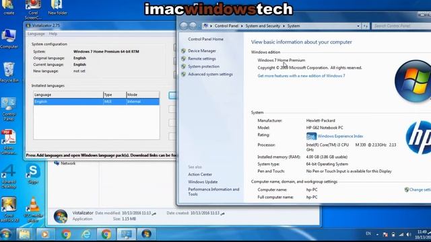This screenshot has height=242, width=431.
Task: Open the Computer desktop icon
Action: point(9,38)
